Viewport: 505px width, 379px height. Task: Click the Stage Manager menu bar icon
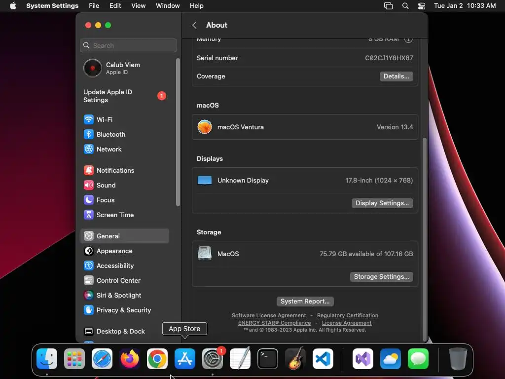coord(389,6)
